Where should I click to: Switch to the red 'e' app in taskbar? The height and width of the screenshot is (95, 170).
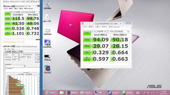[72, 93]
